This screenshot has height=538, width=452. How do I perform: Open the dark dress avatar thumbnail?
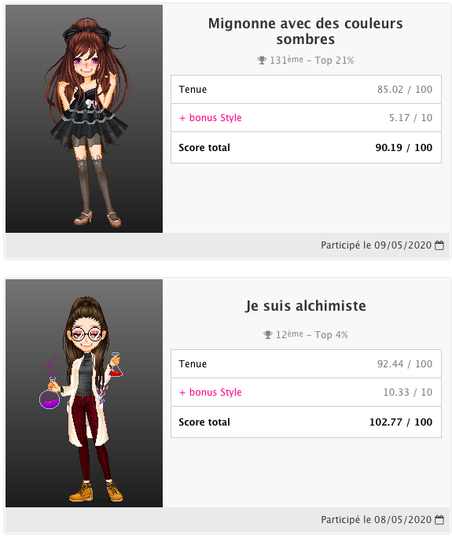click(84, 119)
